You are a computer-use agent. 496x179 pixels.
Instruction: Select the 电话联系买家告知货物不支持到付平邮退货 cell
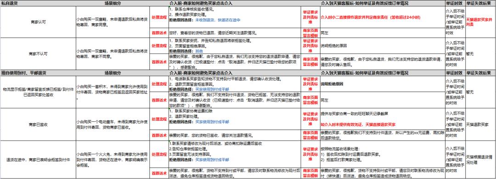[x=234, y=83]
